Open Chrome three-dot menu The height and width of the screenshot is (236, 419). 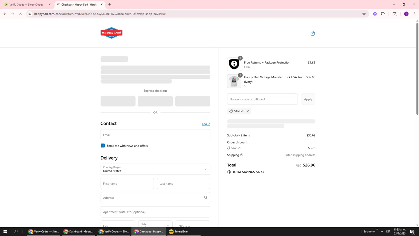click(414, 14)
